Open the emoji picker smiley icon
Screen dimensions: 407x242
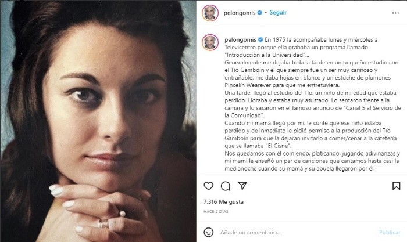click(x=208, y=232)
